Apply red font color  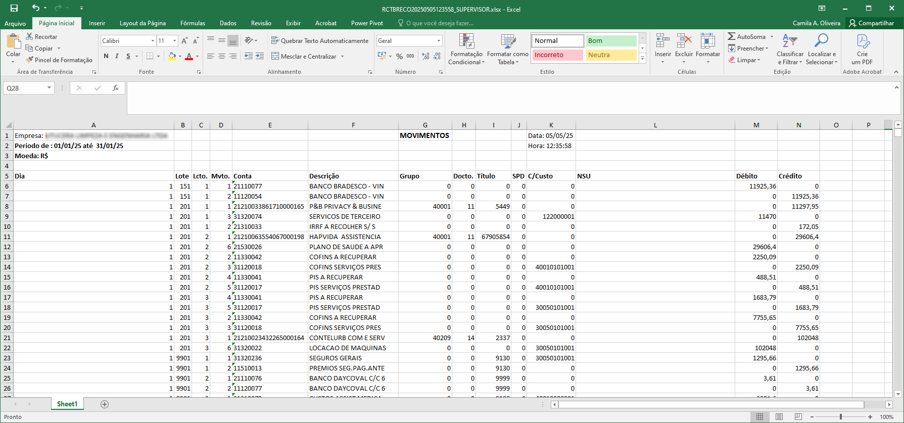[189, 56]
